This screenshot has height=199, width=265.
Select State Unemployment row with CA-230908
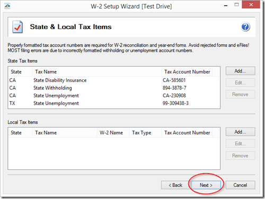click(114, 96)
